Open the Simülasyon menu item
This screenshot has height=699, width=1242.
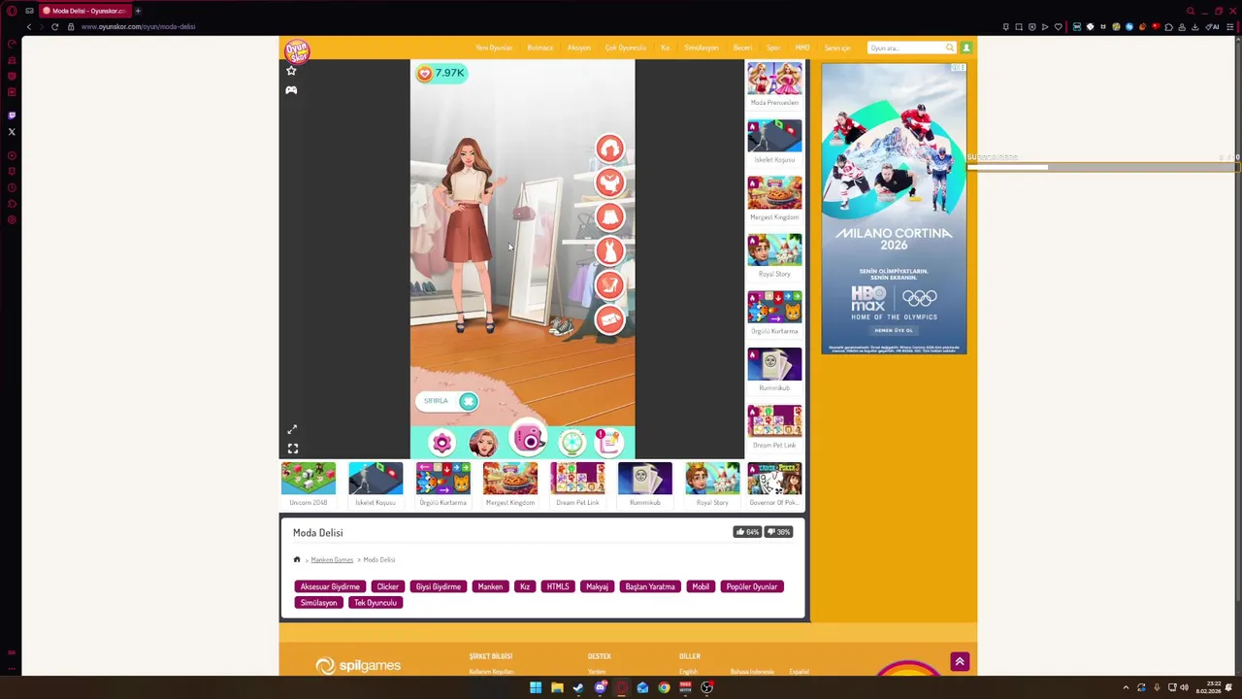[702, 48]
